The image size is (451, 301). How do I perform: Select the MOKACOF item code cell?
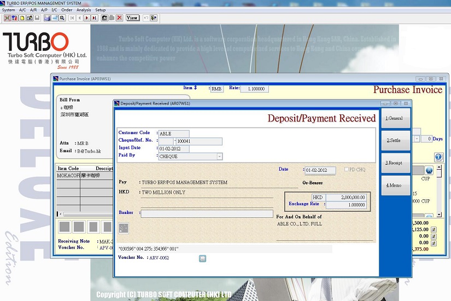click(x=68, y=176)
